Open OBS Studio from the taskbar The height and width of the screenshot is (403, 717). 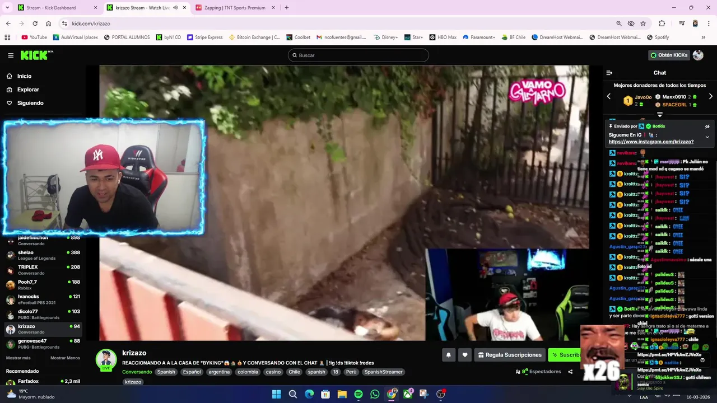[x=441, y=394]
